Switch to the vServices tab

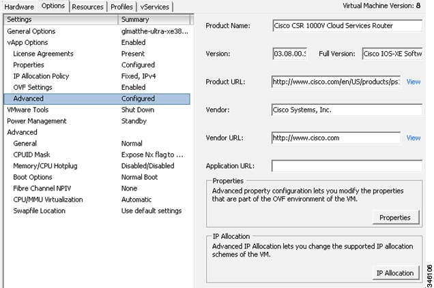pyautogui.click(x=154, y=7)
